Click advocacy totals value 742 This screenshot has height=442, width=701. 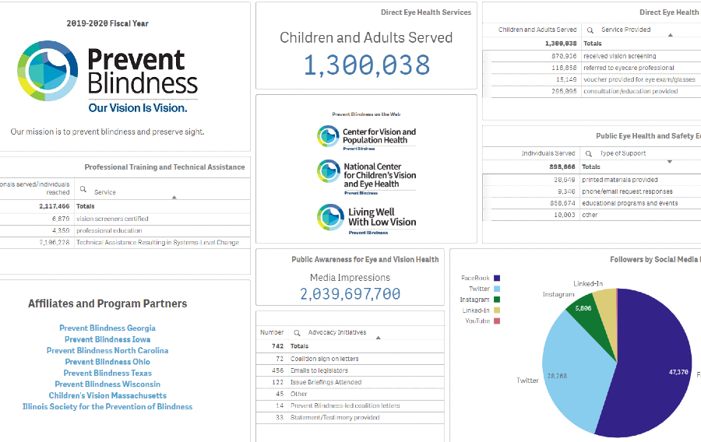coord(277,346)
